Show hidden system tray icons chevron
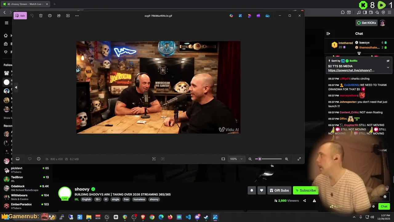The height and width of the screenshot is (222, 394). (354, 217)
